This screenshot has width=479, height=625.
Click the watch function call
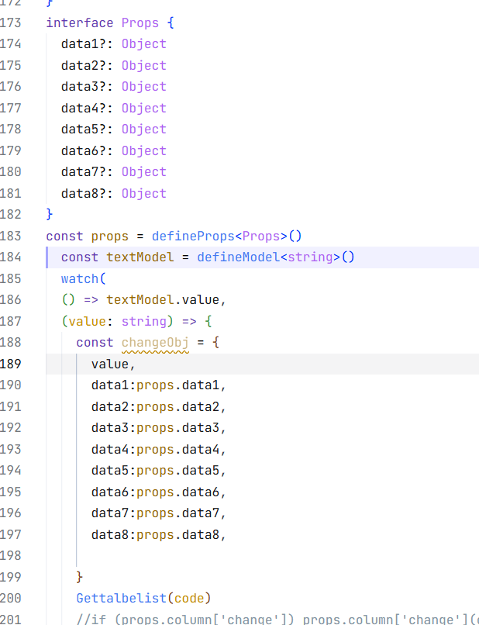[x=80, y=278]
